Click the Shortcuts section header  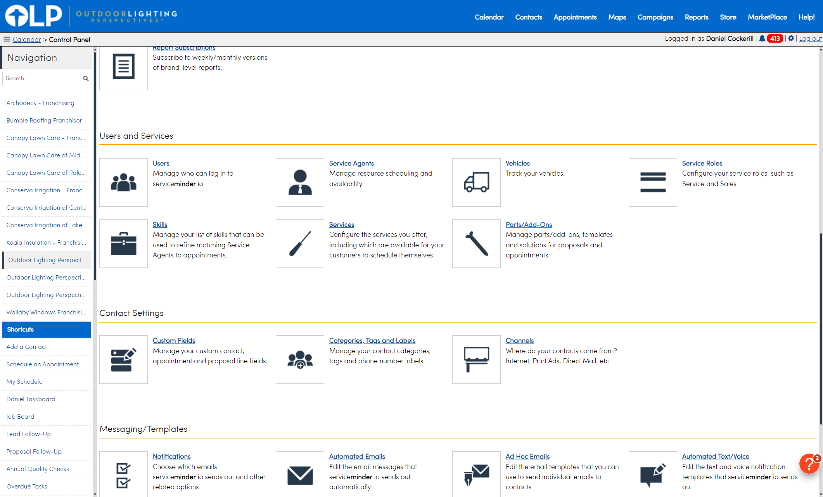point(47,330)
